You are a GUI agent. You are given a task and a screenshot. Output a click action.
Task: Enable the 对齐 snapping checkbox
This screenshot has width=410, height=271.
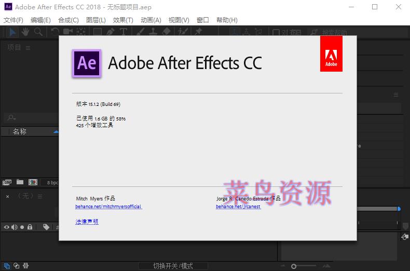276,32
